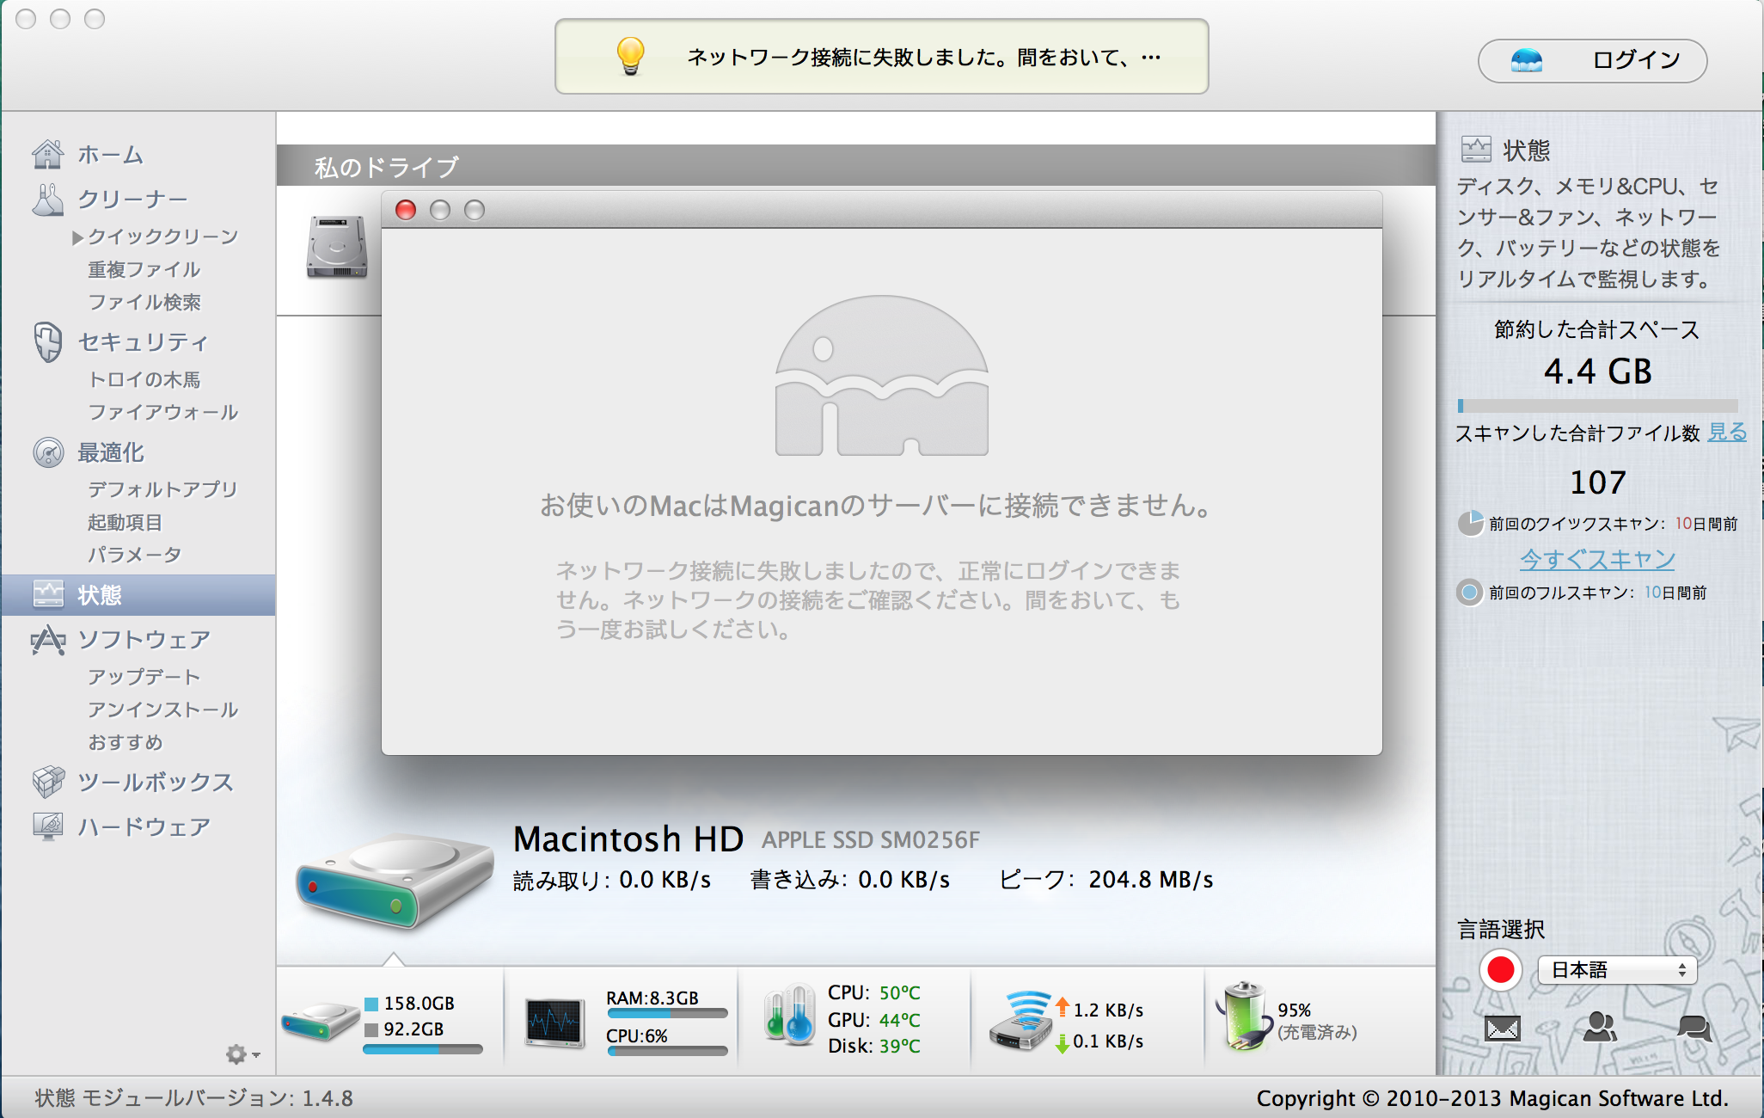The image size is (1764, 1118).
Task: Open ファイアウォール in sidebar
Action: tap(162, 413)
